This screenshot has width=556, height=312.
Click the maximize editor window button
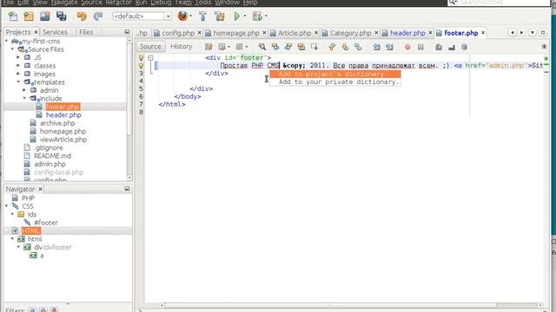(543, 33)
